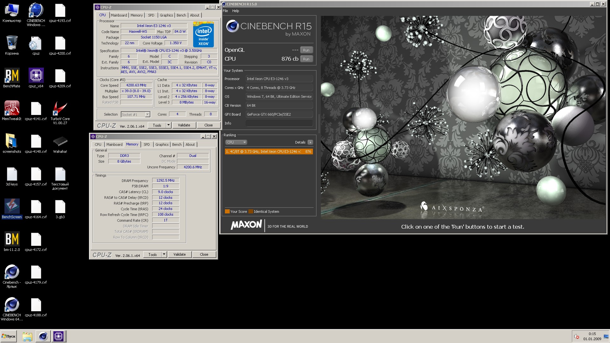Click the MAXON logo in Cinebench

pyautogui.click(x=246, y=225)
